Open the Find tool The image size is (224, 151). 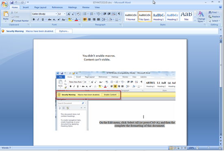coord(213,13)
